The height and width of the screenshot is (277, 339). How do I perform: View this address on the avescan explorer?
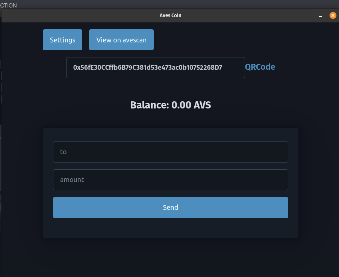coord(121,39)
